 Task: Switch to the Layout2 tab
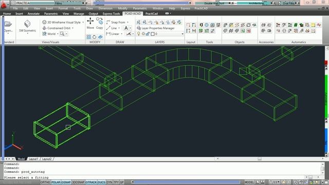point(47,159)
